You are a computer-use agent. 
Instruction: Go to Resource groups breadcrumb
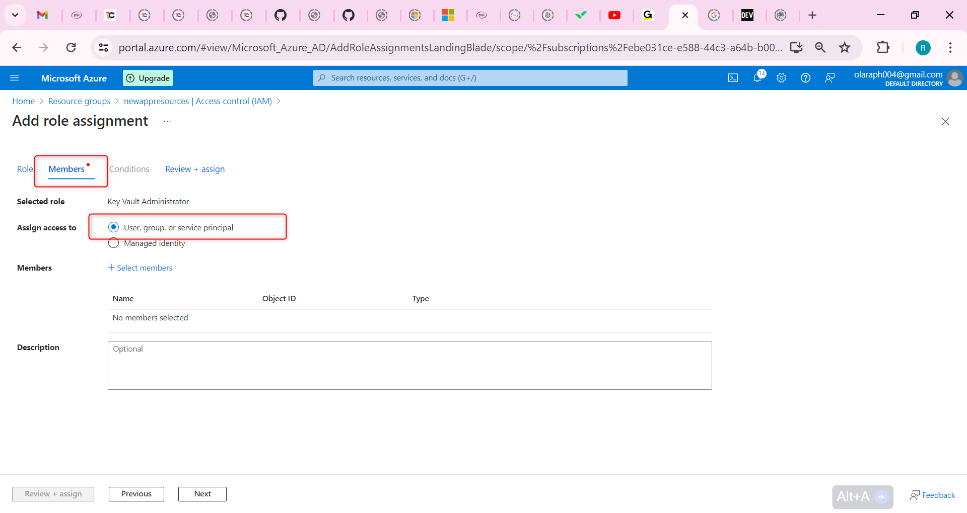[x=79, y=101]
